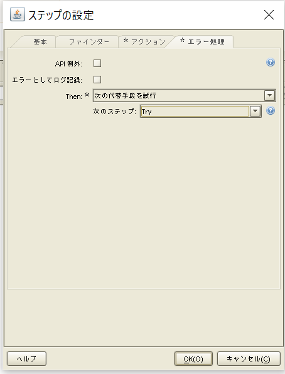
Task: Click the ステップの設定 title bar text
Action: click(61, 15)
